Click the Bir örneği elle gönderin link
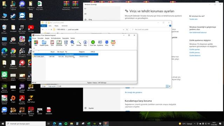The image size is (224, 126). 133,92
